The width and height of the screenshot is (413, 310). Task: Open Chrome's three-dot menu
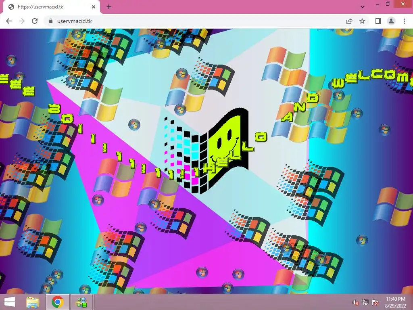click(x=404, y=21)
